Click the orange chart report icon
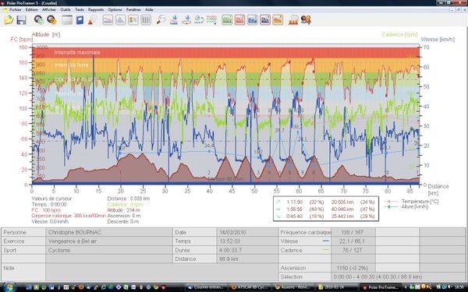This screenshot has width=468, height=292. 278,20
